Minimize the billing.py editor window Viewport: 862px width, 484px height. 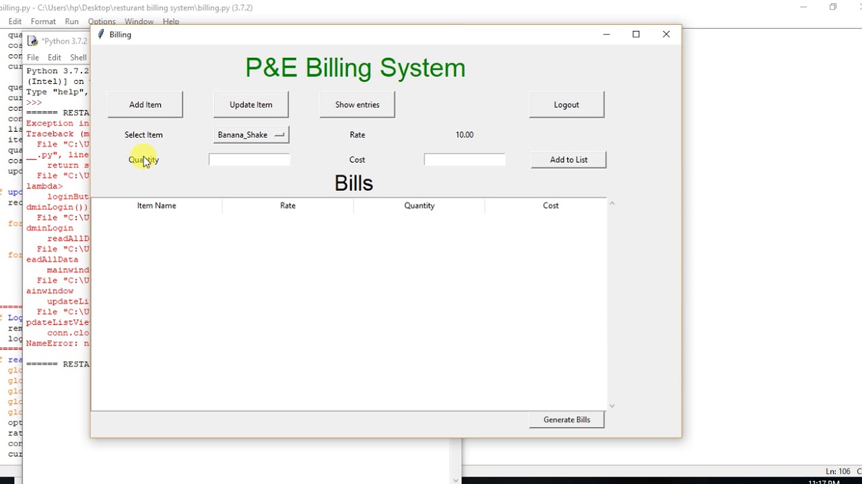(803, 7)
